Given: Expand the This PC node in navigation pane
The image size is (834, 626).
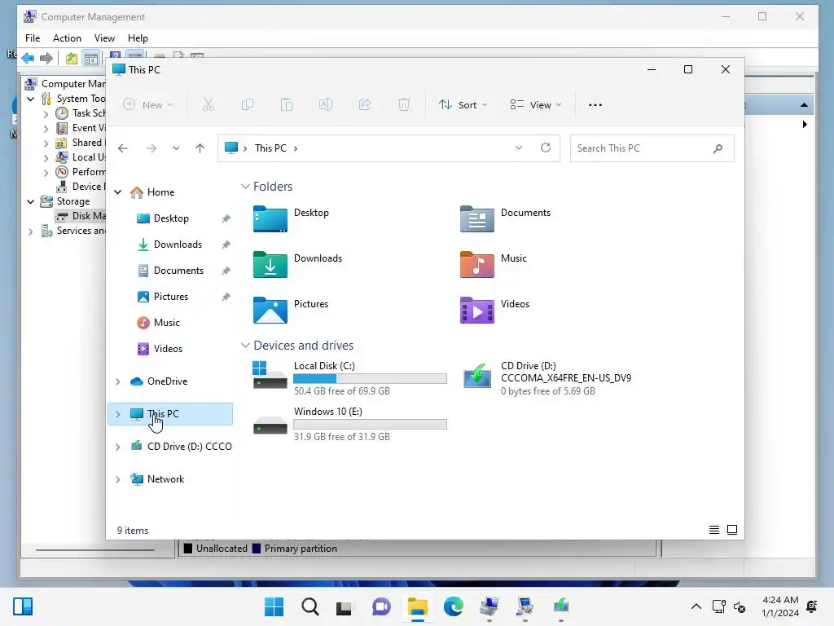Looking at the screenshot, I should click(118, 413).
